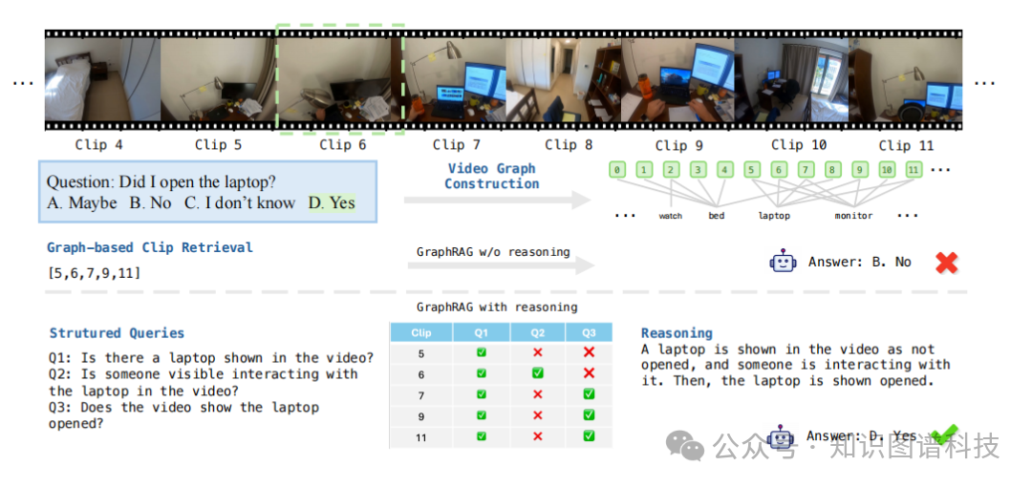
Task: Select graph node 9
Action: (860, 170)
